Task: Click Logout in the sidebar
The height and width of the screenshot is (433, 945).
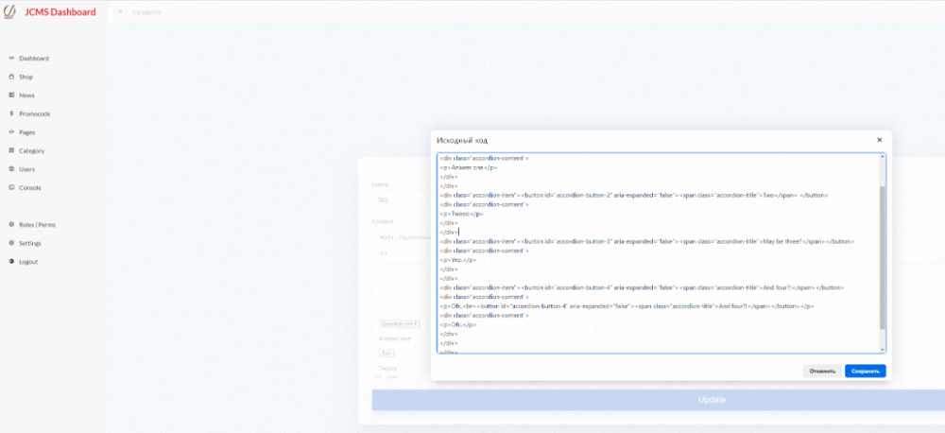Action: (x=28, y=262)
